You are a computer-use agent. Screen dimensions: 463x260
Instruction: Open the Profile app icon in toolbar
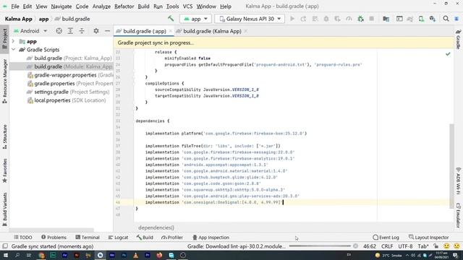pyautogui.click(x=349, y=19)
